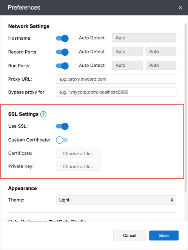Focus the Proxy URL input field
Screen dimensions: 188x250
coord(116,79)
